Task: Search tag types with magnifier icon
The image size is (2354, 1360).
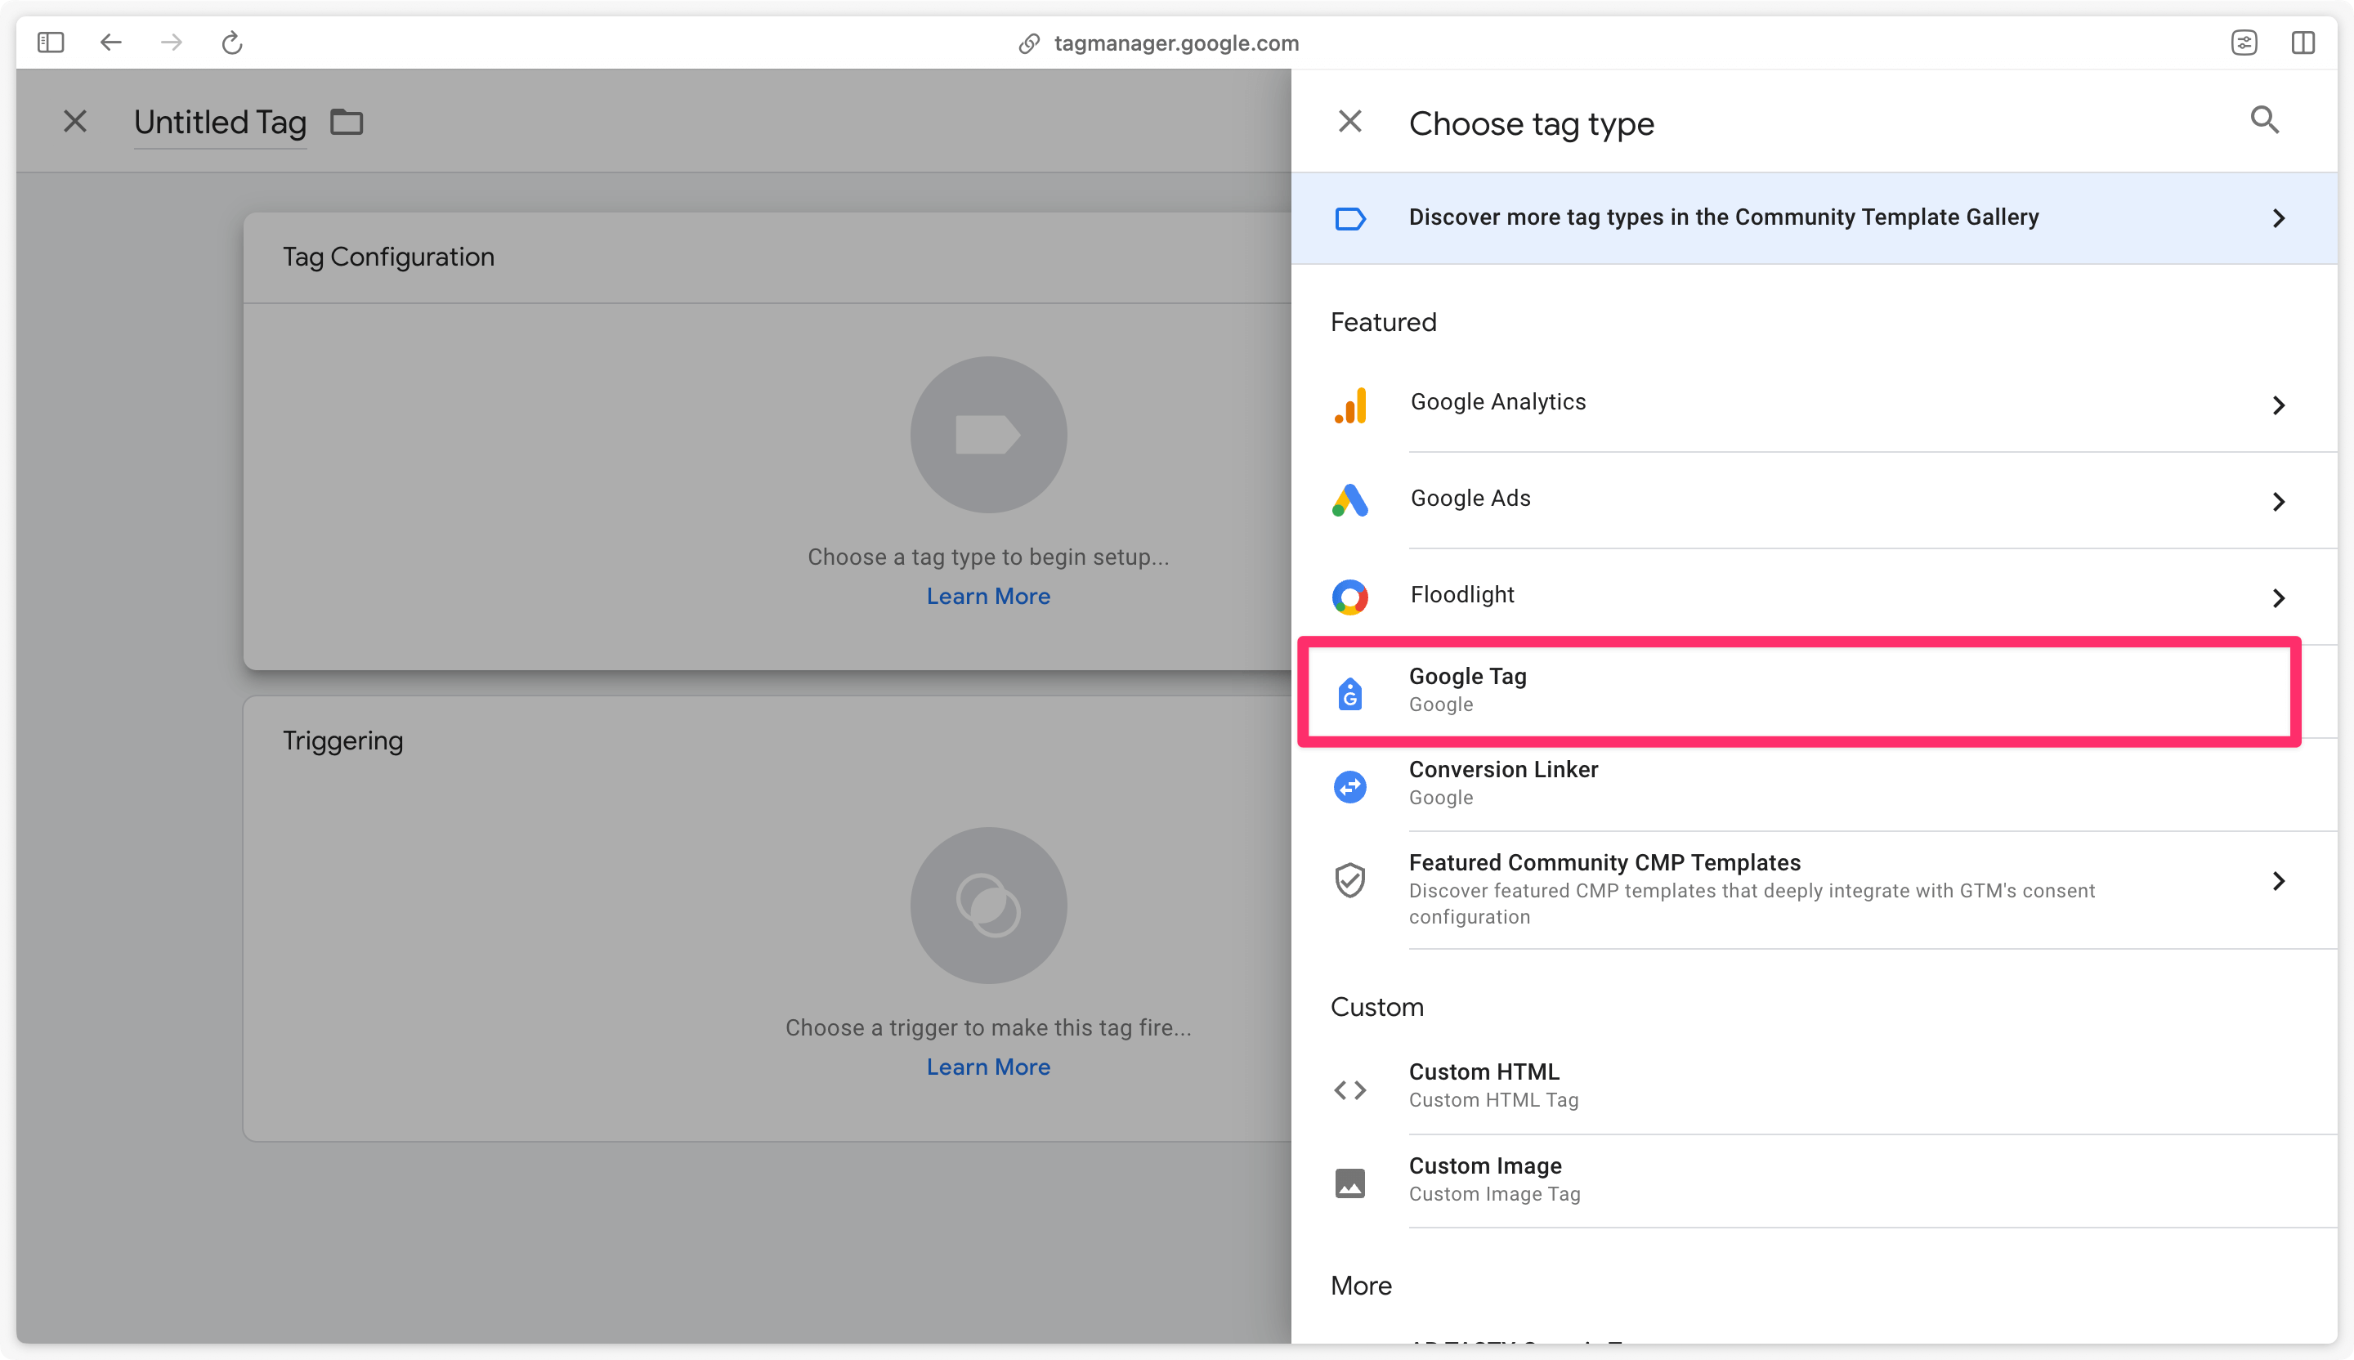Action: [2264, 119]
